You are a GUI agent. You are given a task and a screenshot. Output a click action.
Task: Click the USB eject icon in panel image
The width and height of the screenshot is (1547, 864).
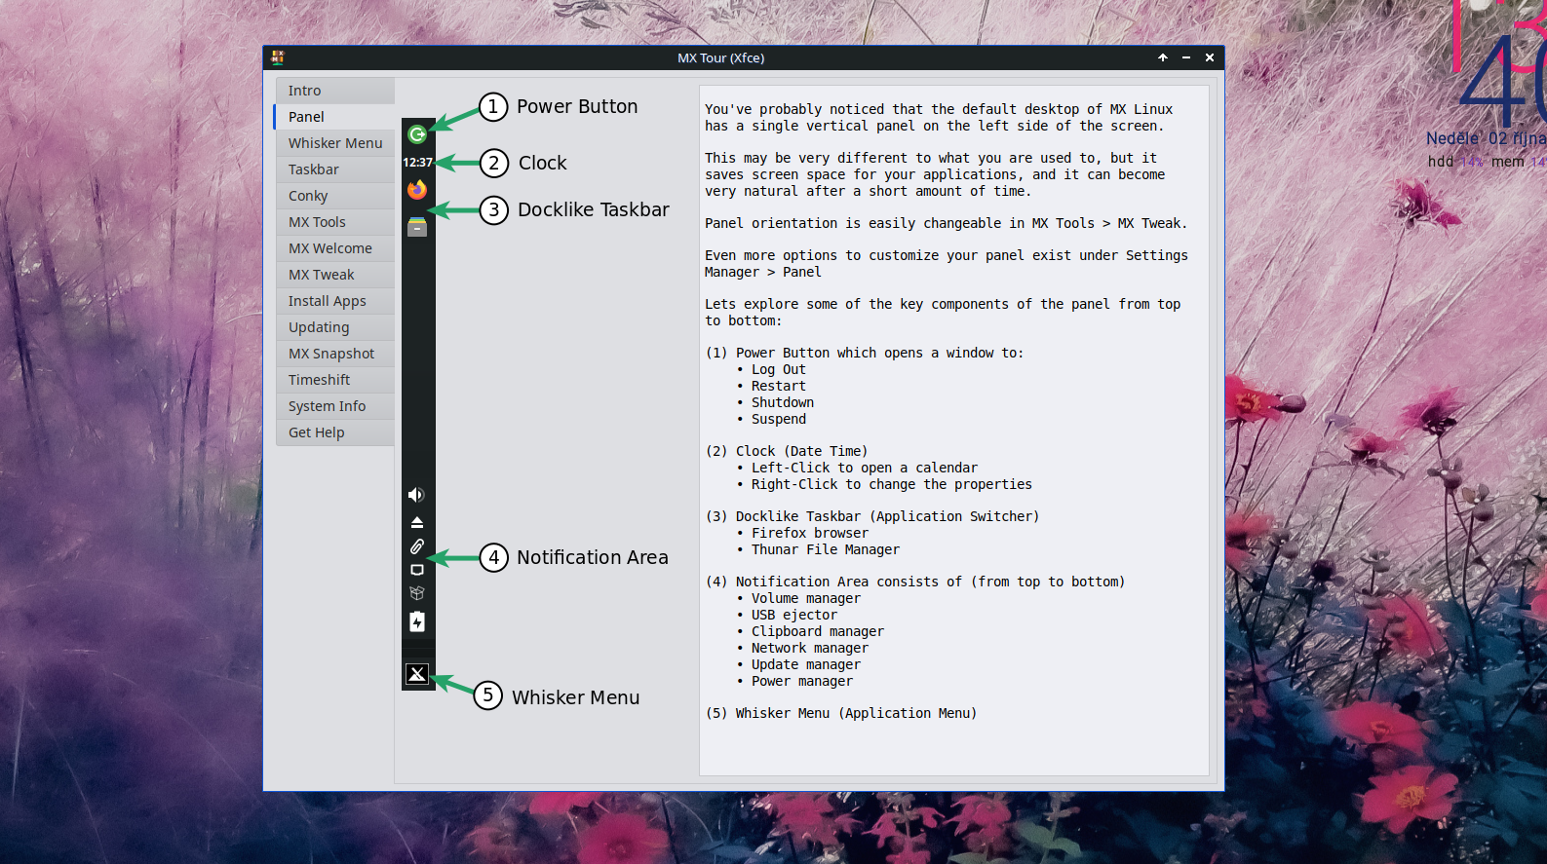pos(417,522)
